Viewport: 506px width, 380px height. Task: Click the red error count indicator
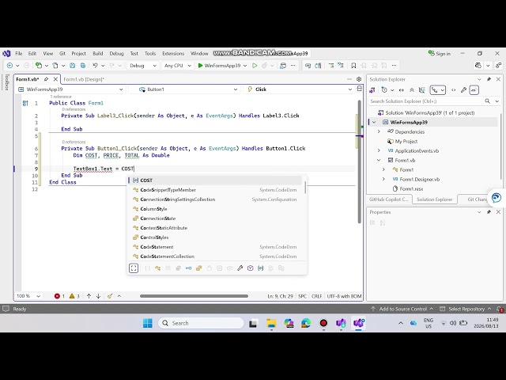click(59, 296)
